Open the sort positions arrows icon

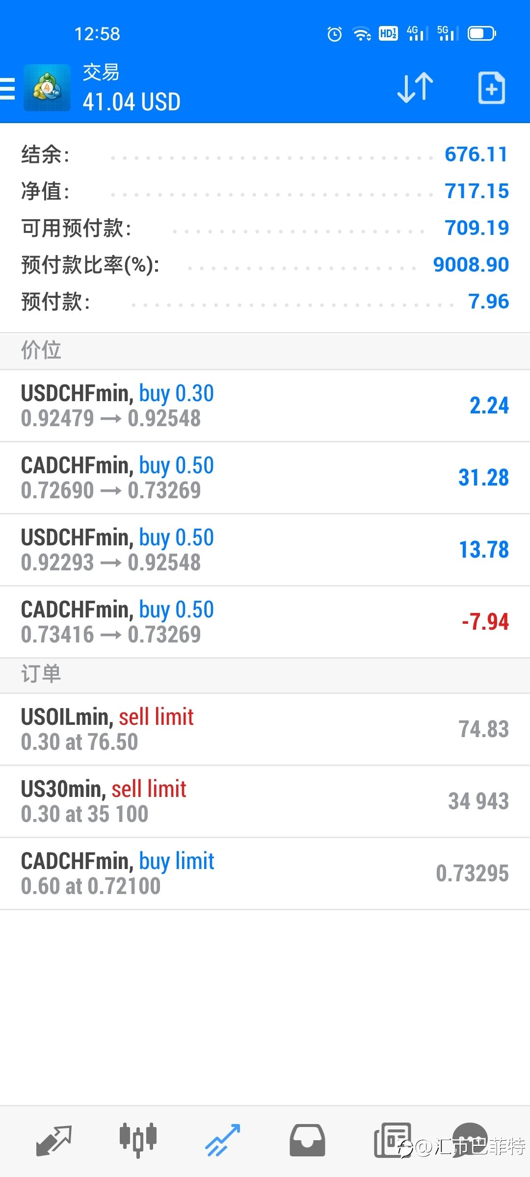(x=415, y=88)
